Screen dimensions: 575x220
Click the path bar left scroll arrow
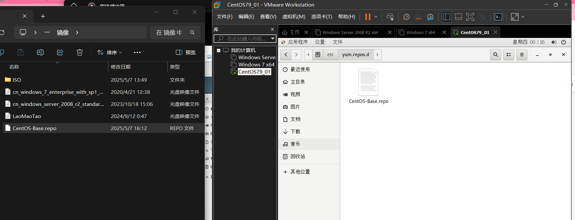[x=308, y=55]
